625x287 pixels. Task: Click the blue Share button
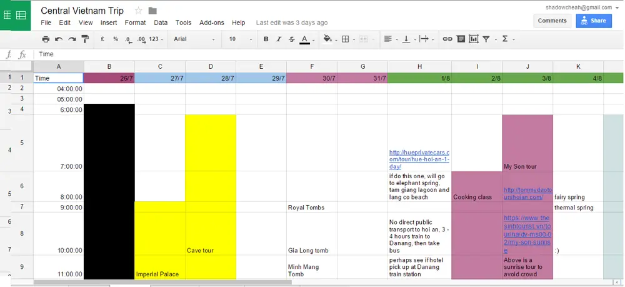tap(594, 21)
